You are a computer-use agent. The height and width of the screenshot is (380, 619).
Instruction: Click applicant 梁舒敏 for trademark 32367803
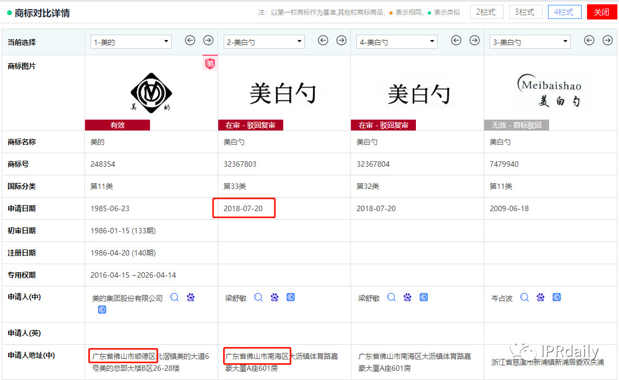tap(236, 298)
